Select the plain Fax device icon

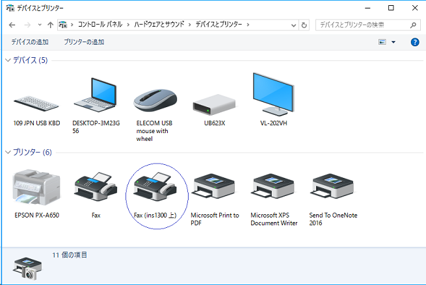click(x=96, y=186)
